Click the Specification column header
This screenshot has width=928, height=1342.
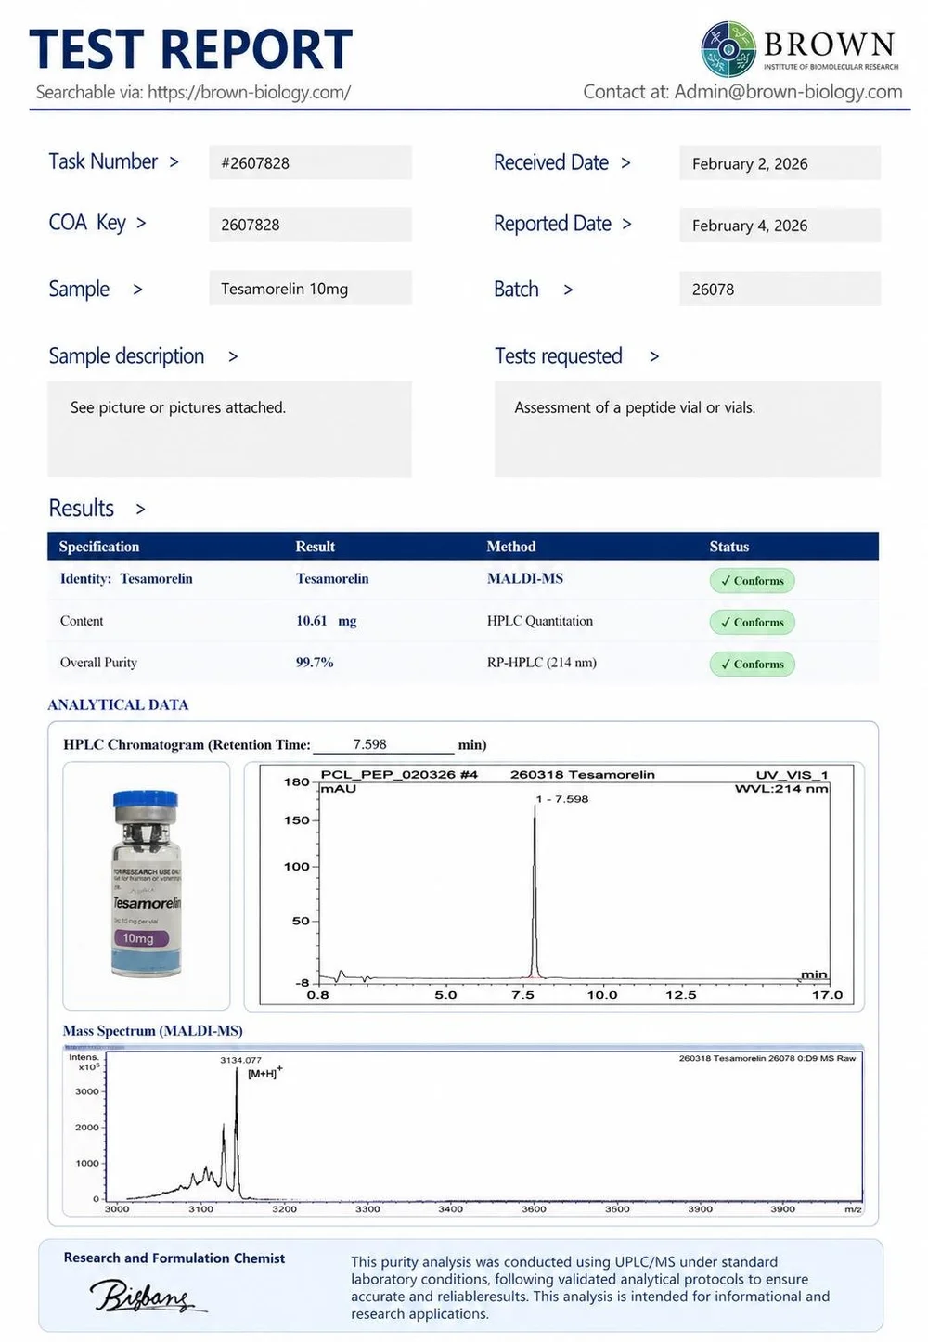pyautogui.click(x=99, y=547)
